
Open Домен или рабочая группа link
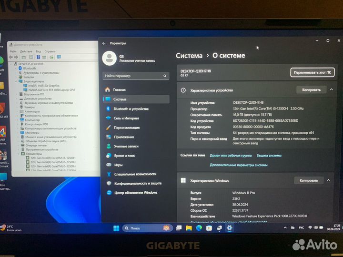(231, 156)
